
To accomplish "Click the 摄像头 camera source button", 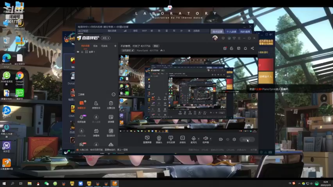I will click(x=159, y=140).
